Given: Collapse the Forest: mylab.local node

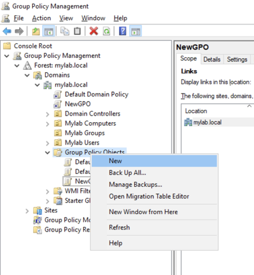Looking at the screenshot, I should pos(17,65).
